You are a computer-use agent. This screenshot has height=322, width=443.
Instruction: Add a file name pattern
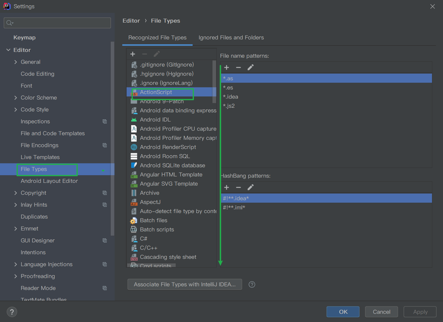coord(227,67)
